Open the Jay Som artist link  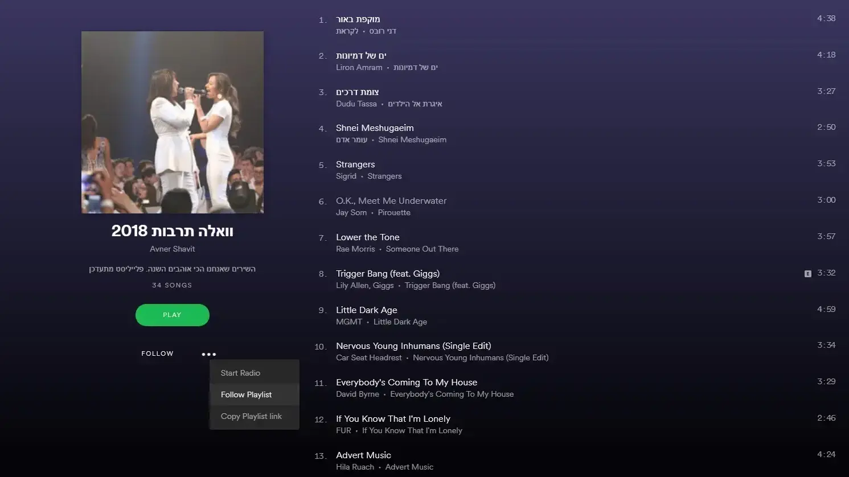[x=351, y=212]
